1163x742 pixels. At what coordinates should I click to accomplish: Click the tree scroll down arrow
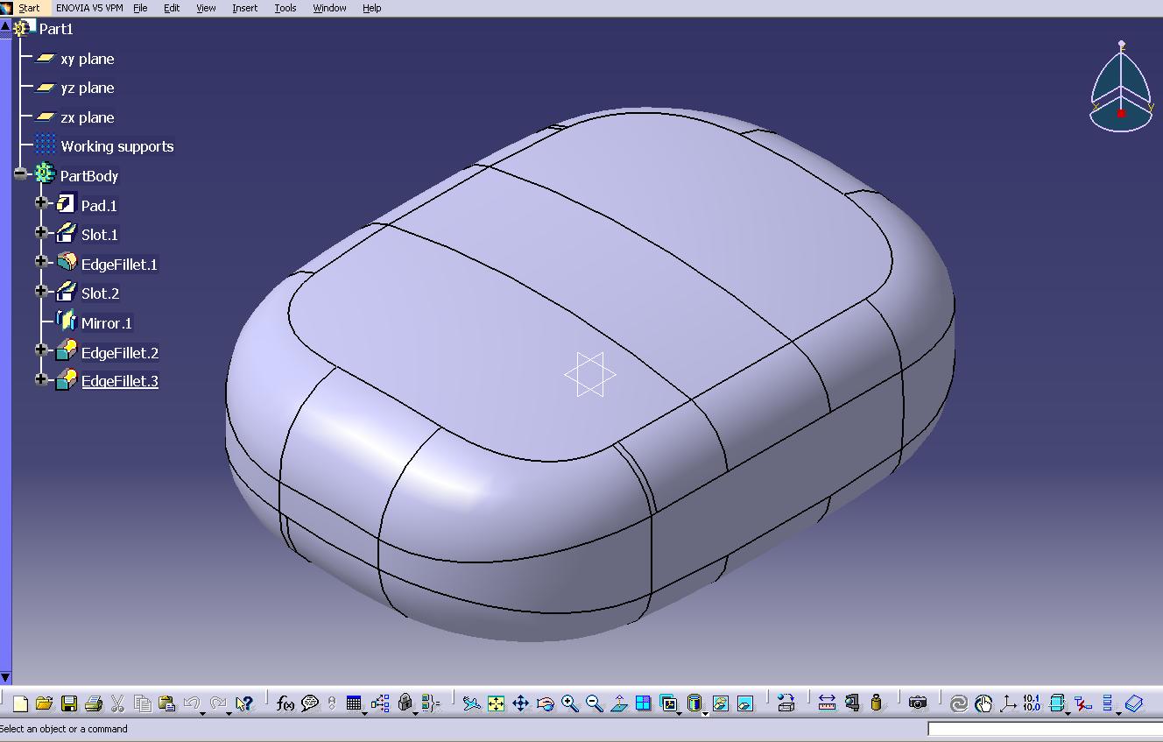(x=5, y=677)
